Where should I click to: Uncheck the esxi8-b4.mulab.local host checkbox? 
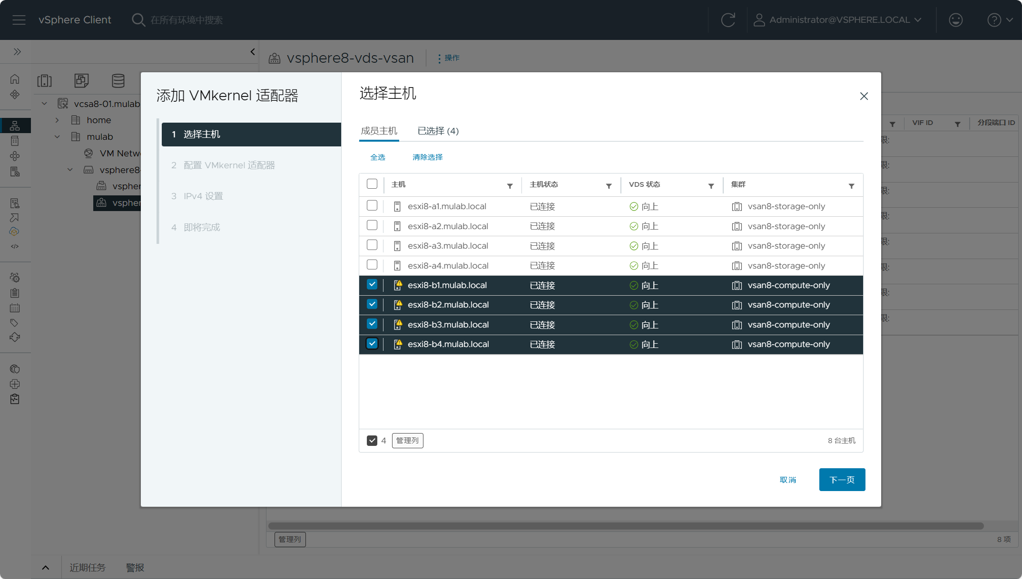(x=372, y=344)
